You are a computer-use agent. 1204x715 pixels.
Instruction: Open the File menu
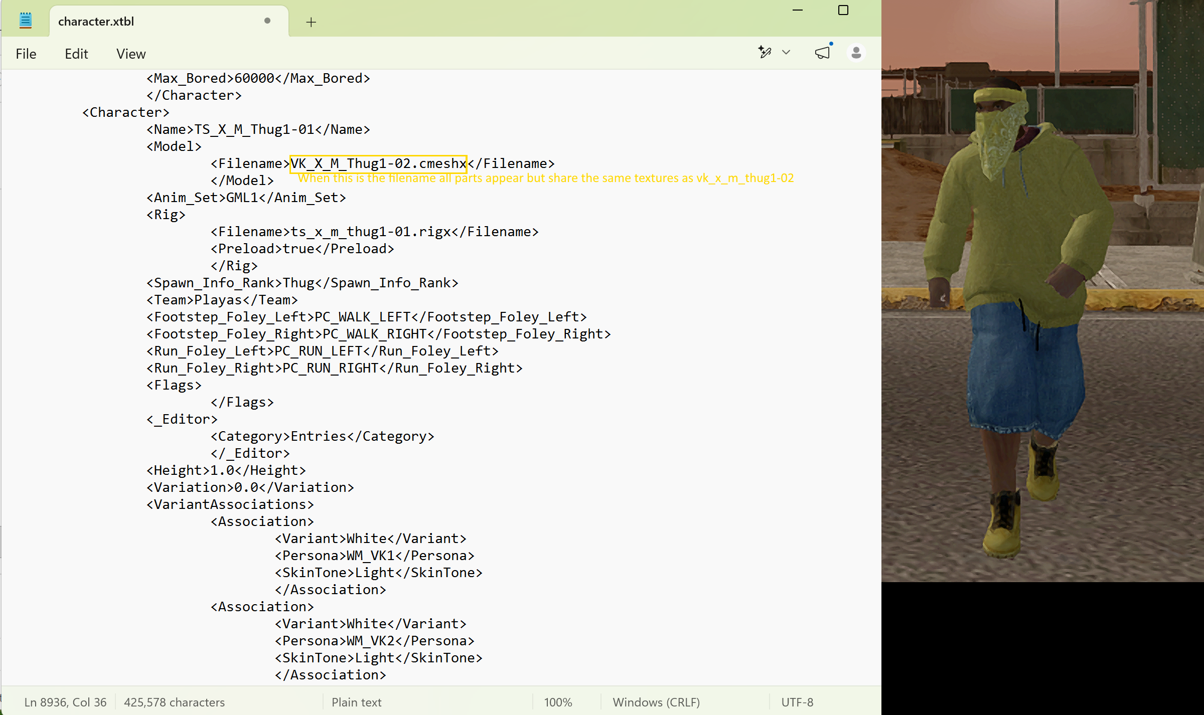(x=26, y=54)
